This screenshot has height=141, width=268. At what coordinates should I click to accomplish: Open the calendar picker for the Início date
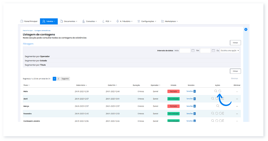click(193, 50)
